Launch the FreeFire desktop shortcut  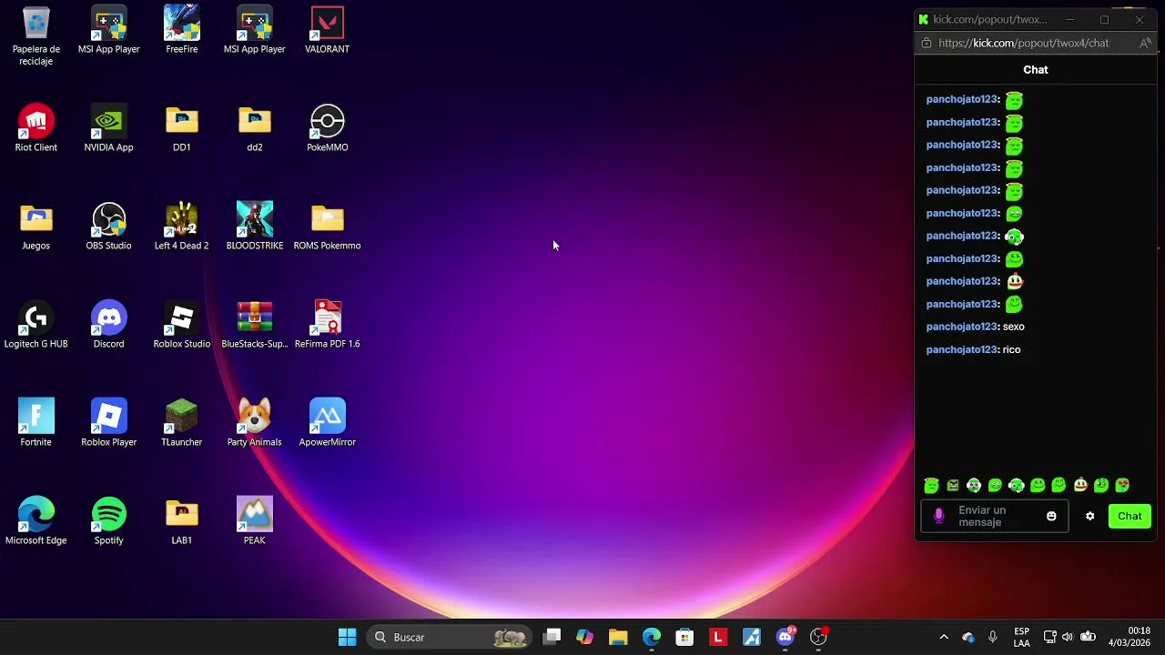click(181, 30)
